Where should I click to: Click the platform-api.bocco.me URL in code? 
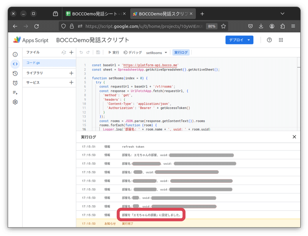tap(150, 65)
